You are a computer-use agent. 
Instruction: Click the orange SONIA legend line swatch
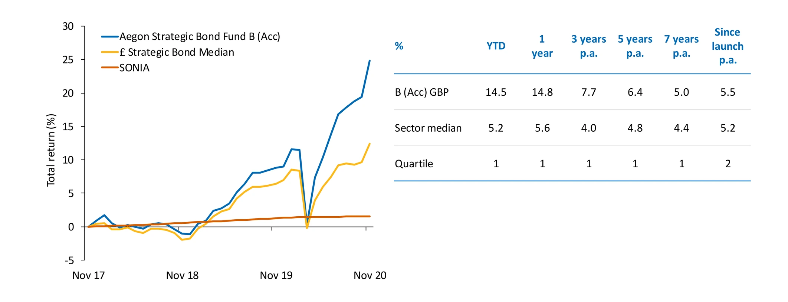pyautogui.click(x=110, y=68)
